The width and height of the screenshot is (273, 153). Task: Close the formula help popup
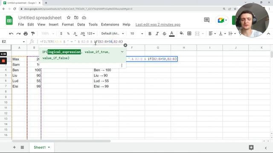tap(125, 45)
